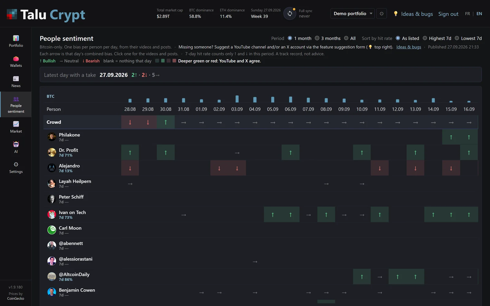Open the Market sidebar icon

(x=16, y=124)
